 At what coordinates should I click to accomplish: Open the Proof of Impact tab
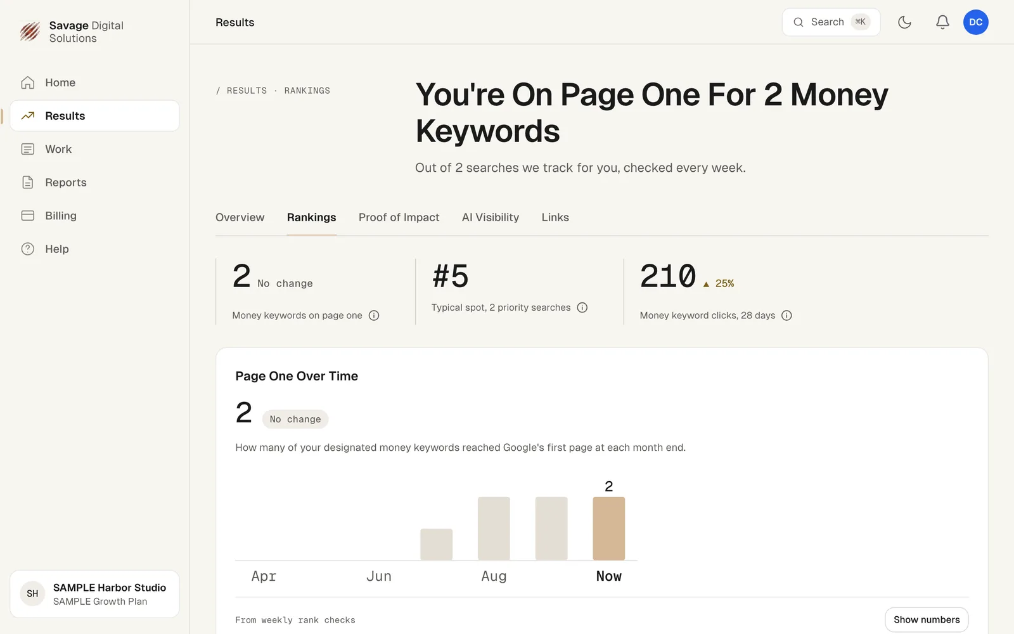[x=399, y=217]
